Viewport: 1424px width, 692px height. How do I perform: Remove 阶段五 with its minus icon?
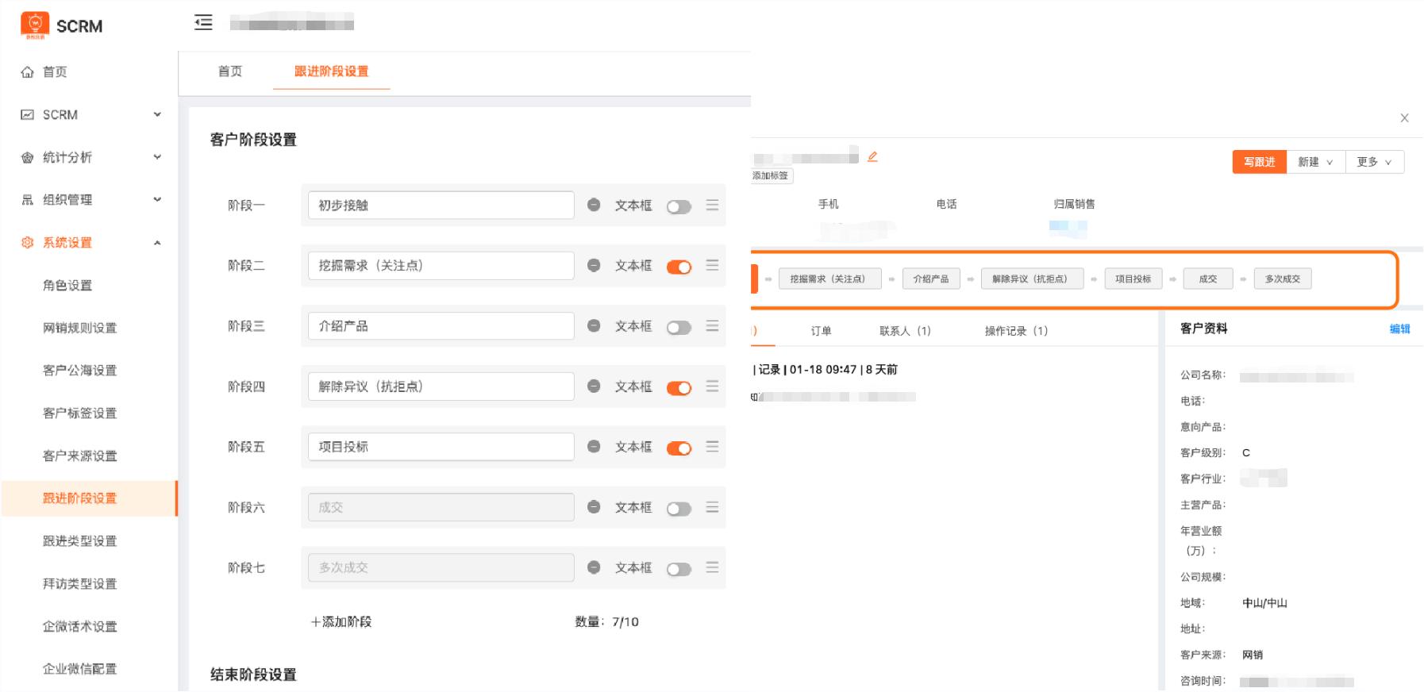click(x=594, y=446)
